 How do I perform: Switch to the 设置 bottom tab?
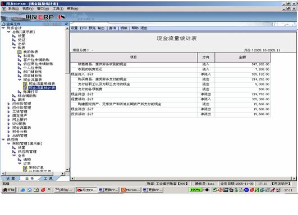tap(11, 179)
